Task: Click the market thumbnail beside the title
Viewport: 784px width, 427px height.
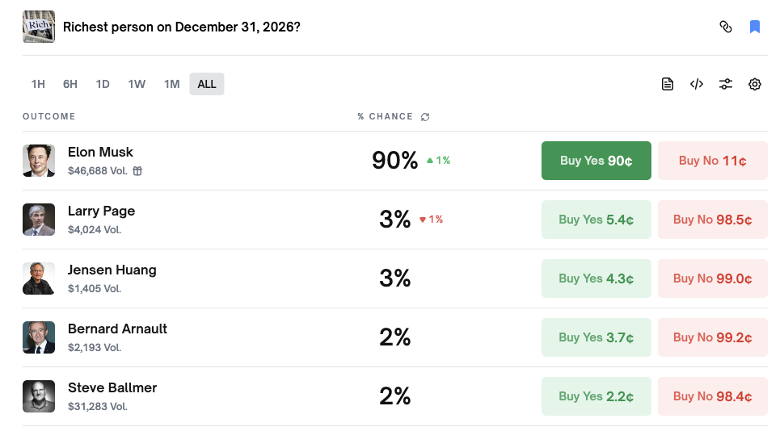Action: 39,27
